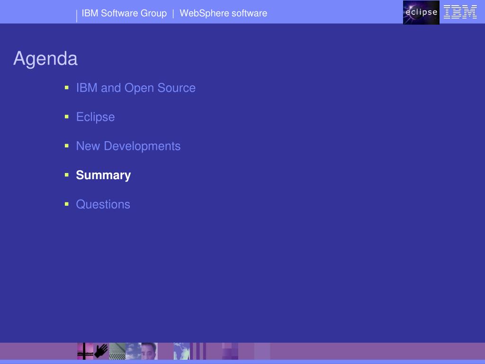Click the 'IBM Software Group' header text
Screen dimensions: 485x364
point(124,13)
